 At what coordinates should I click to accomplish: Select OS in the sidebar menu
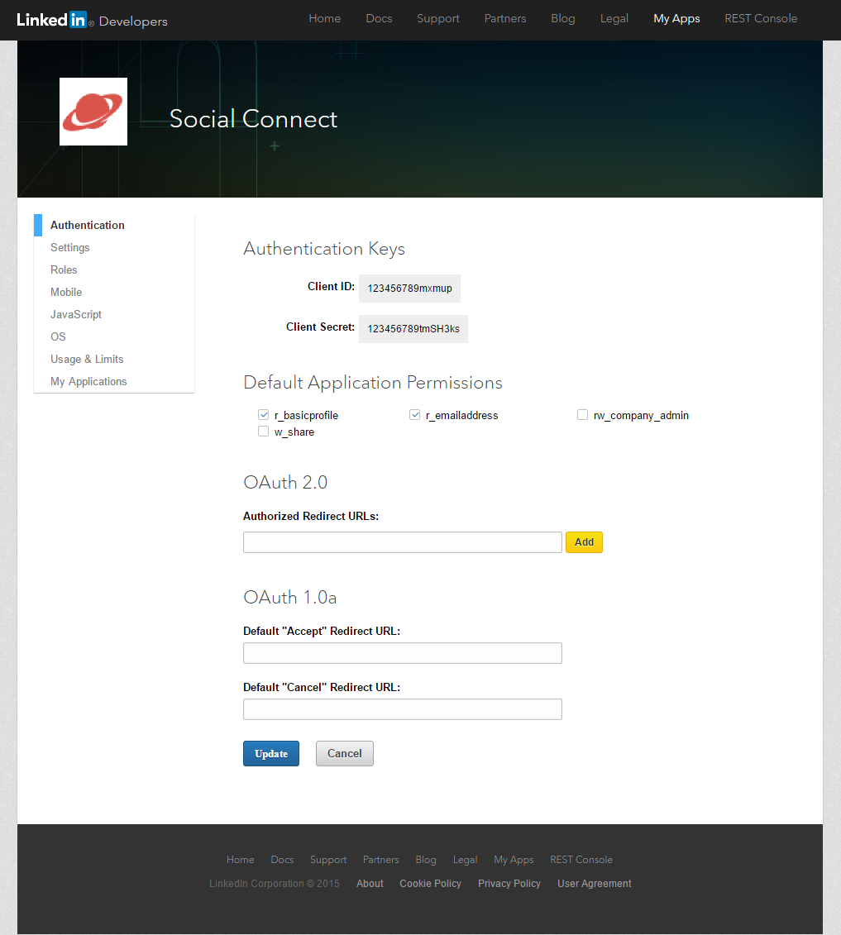(x=58, y=337)
